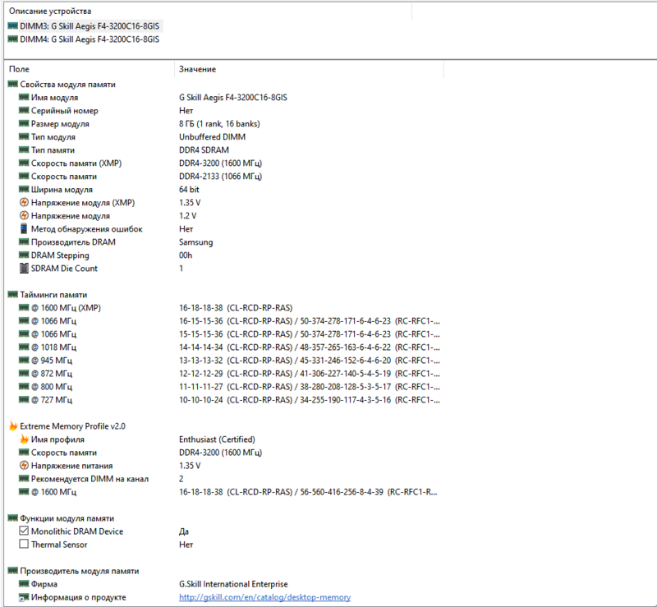
Task: Select the @ 1600 МГц (XMP) field label
Action: [x=66, y=308]
